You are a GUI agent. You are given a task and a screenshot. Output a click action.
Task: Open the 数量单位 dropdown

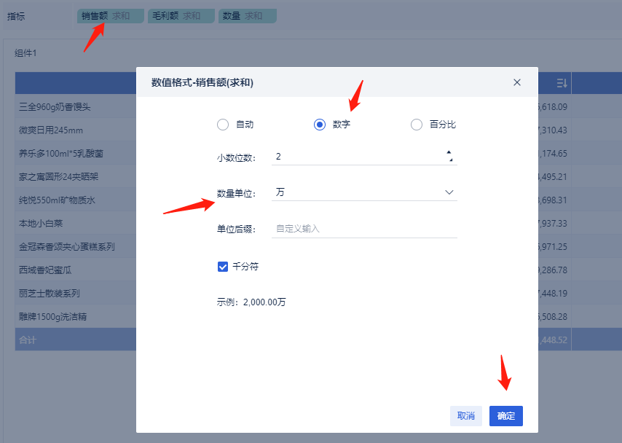[x=364, y=192]
